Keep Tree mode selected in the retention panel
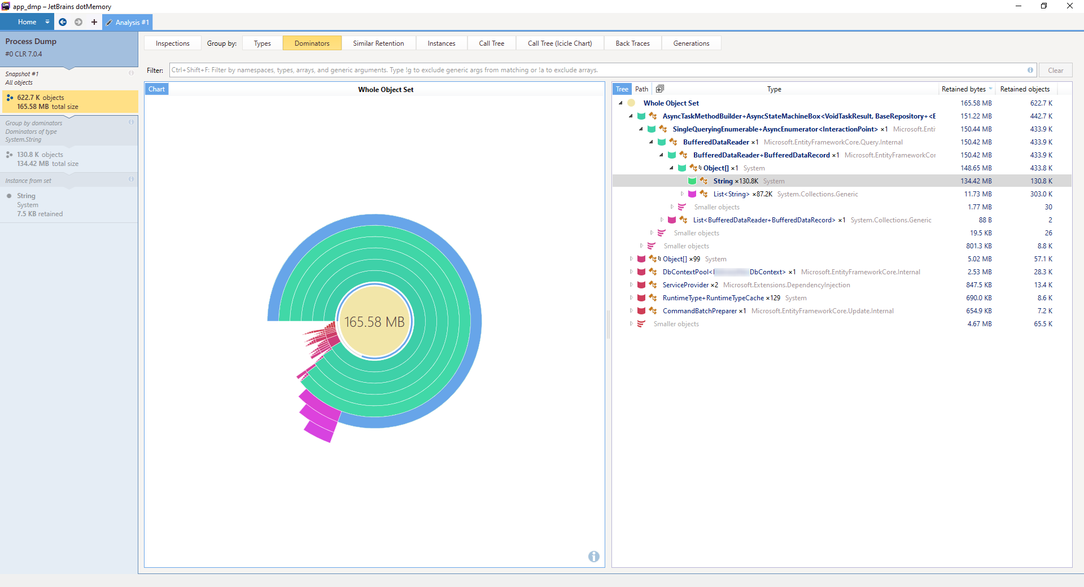This screenshot has height=587, width=1084. point(622,89)
